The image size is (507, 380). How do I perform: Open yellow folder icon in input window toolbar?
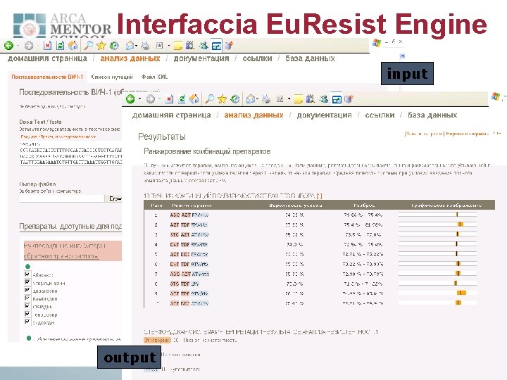click(177, 46)
